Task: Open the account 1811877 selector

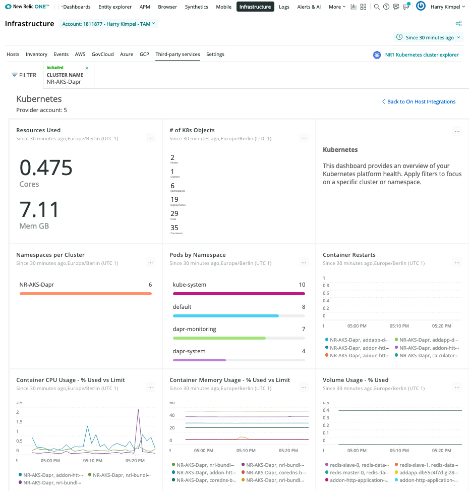Action: [x=108, y=23]
